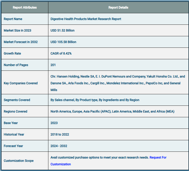189x171 pixels.
Task: Select the 'Market Size in 2023' label
Action: click(17, 30)
